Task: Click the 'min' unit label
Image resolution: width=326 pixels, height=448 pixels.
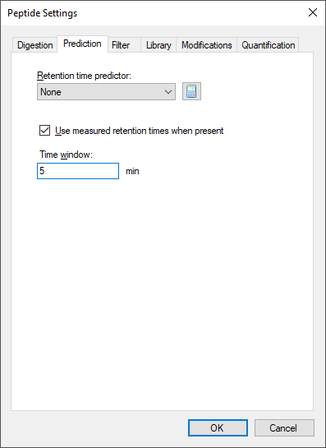Action: click(x=132, y=171)
